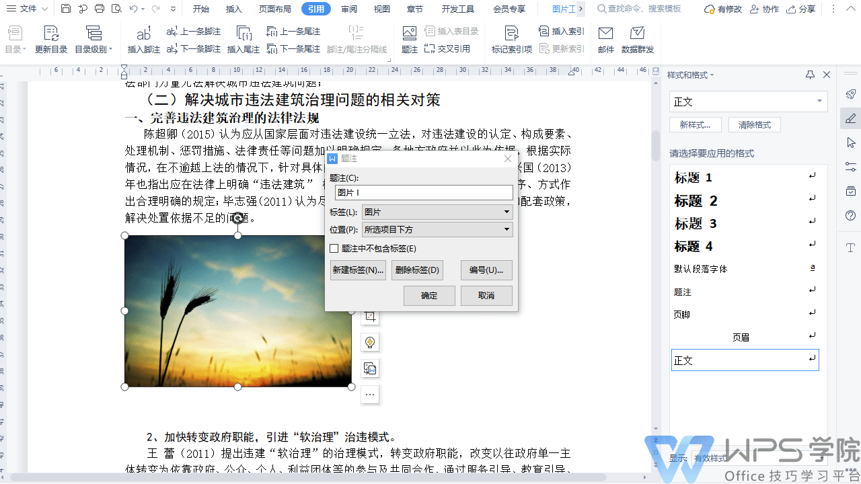Click the Redo arrow icon
Screen dimensions: 861x484
pos(156,9)
